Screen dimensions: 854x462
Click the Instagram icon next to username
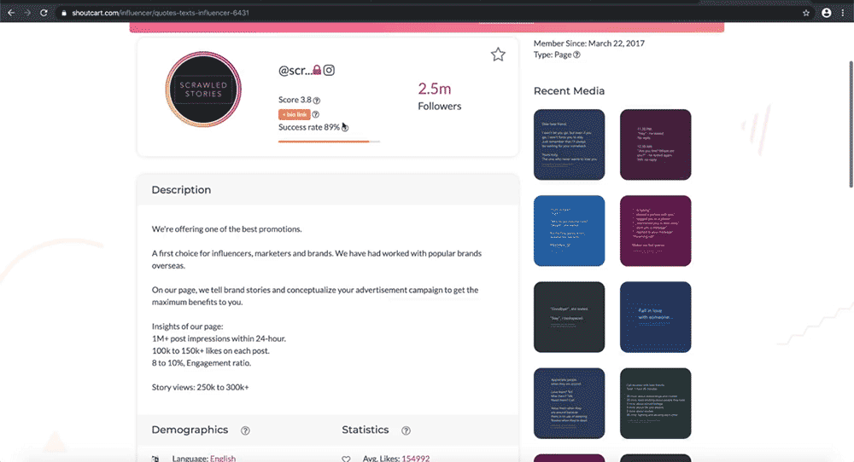(329, 70)
